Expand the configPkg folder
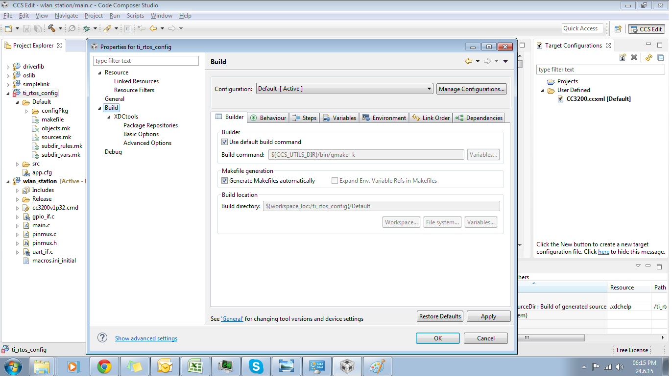The image size is (672, 384). [x=26, y=111]
